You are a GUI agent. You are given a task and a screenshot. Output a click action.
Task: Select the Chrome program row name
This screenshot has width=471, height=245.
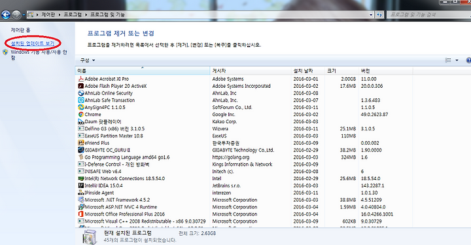point(93,115)
